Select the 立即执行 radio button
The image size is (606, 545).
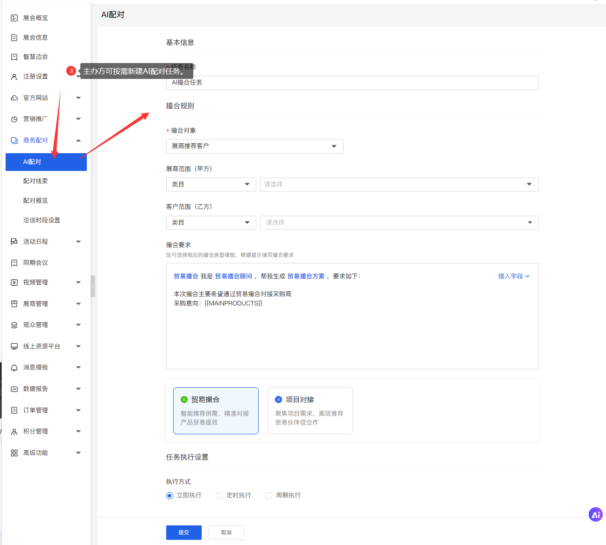coord(170,495)
